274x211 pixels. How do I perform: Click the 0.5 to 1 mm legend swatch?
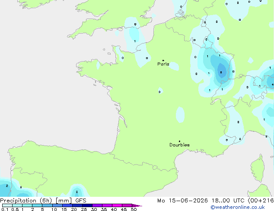(x=17, y=205)
